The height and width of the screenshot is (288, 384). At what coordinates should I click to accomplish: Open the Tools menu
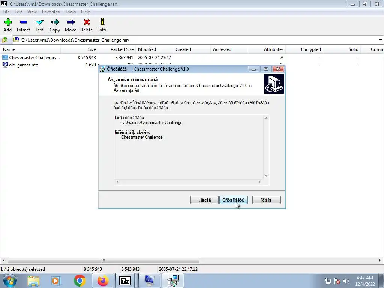tap(70, 12)
